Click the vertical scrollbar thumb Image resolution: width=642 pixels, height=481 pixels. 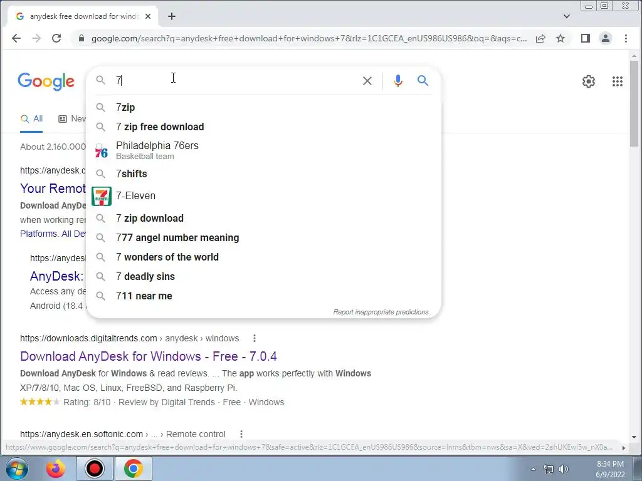(634, 103)
